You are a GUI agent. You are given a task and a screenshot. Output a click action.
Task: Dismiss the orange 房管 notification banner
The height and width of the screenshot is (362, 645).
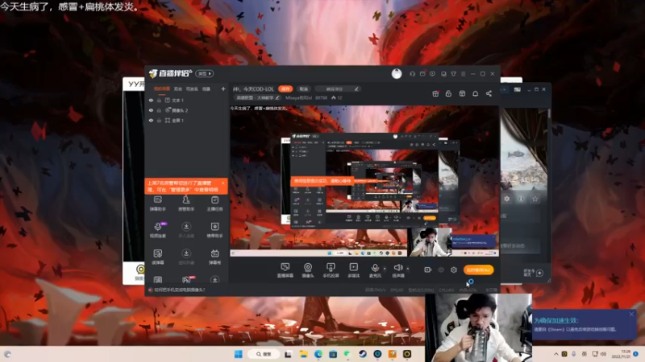coord(223,183)
